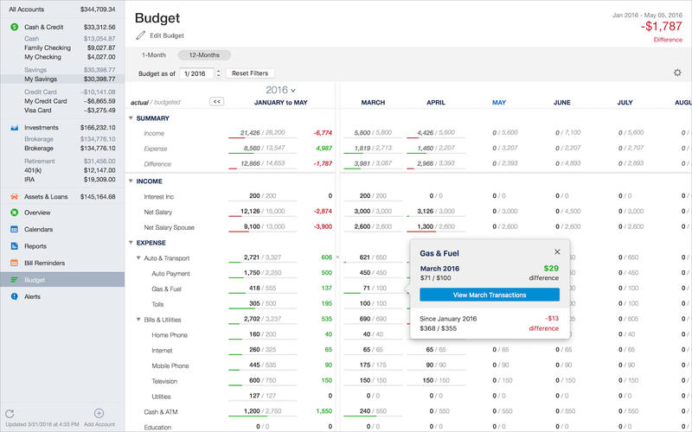Click the Investments envelope icon in sidebar
The image size is (692, 432).
coord(15,128)
